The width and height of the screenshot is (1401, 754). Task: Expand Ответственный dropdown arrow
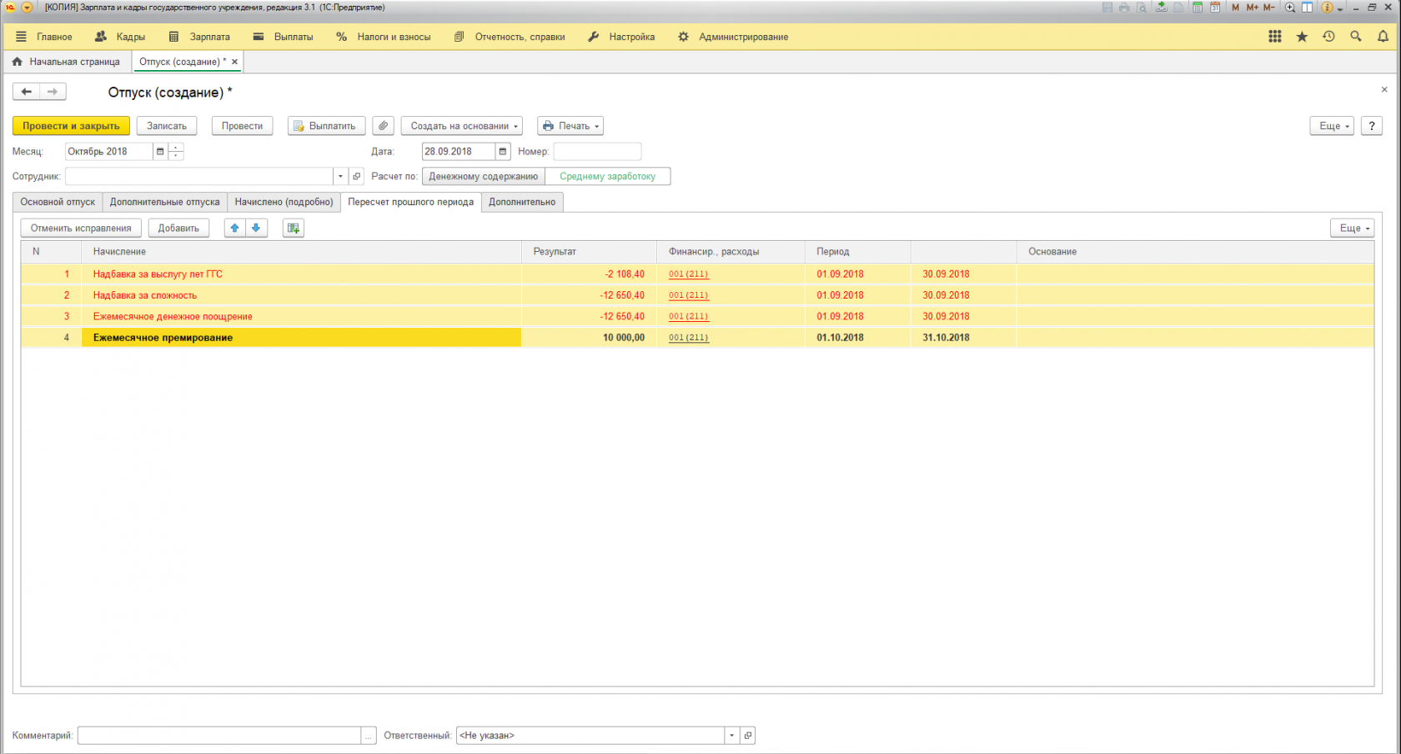pyautogui.click(x=732, y=736)
